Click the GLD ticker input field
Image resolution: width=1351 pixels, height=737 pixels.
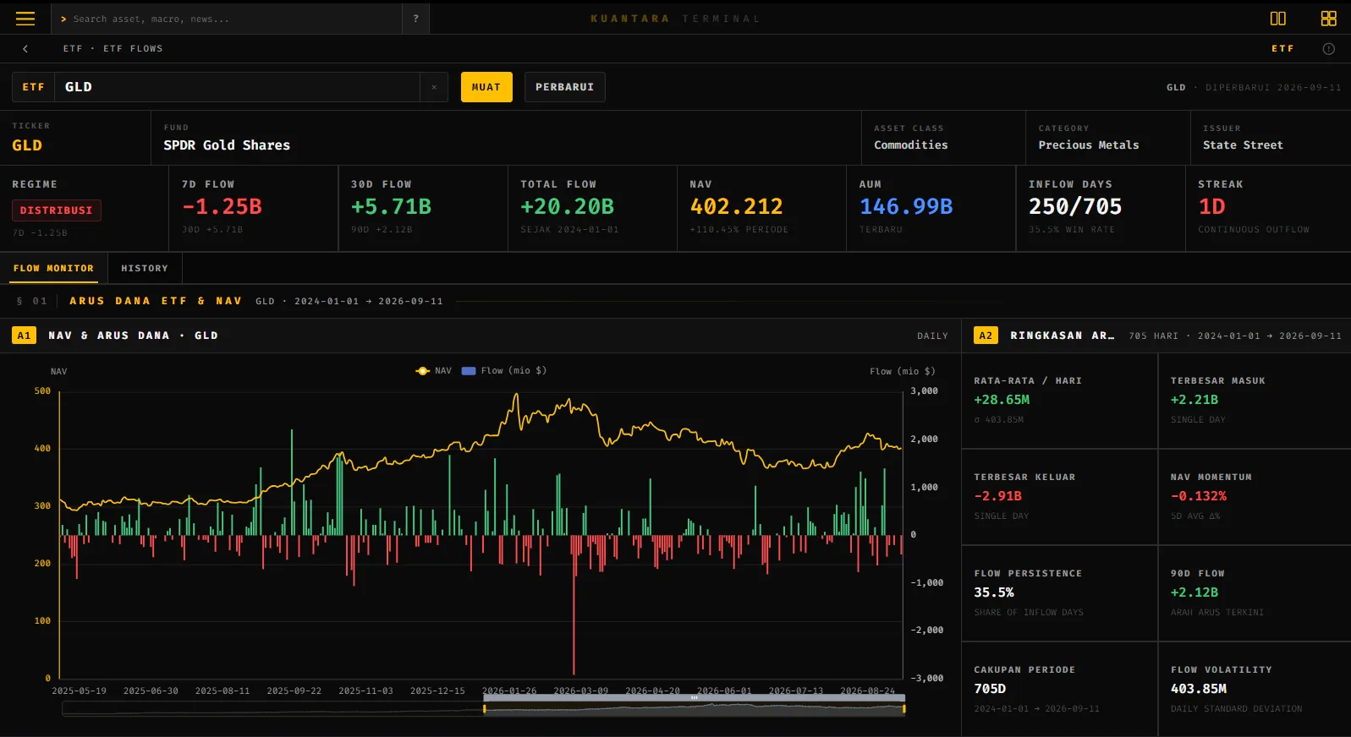pos(237,87)
